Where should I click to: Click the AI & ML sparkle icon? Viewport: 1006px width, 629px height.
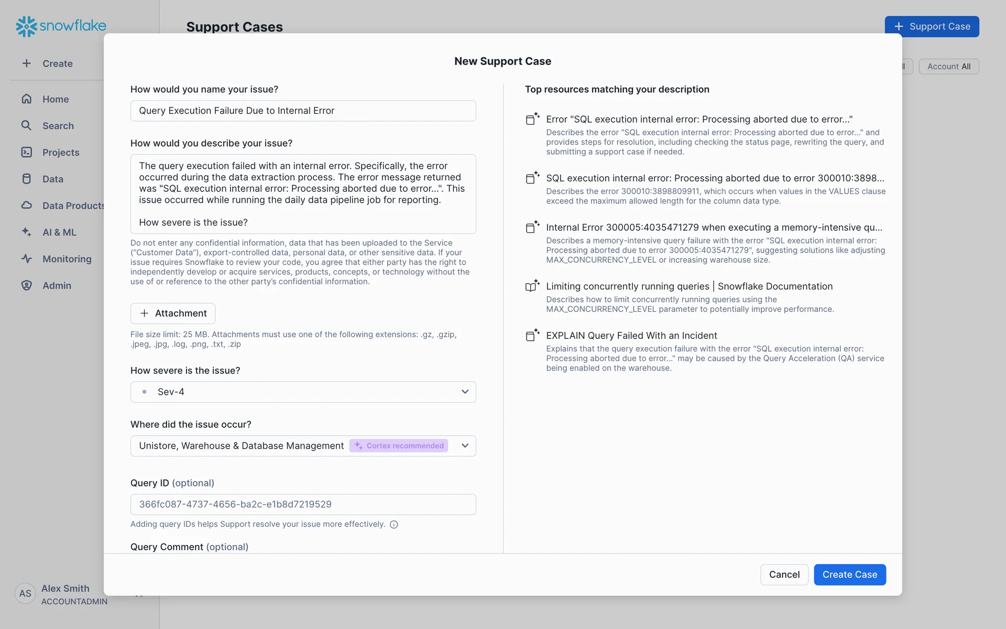coord(27,232)
